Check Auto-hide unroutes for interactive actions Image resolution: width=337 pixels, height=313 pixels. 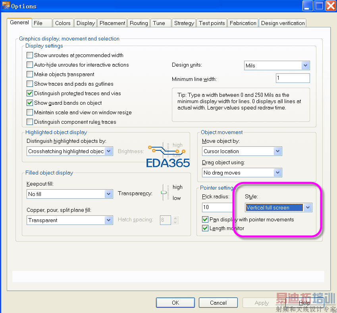pyautogui.click(x=30, y=65)
